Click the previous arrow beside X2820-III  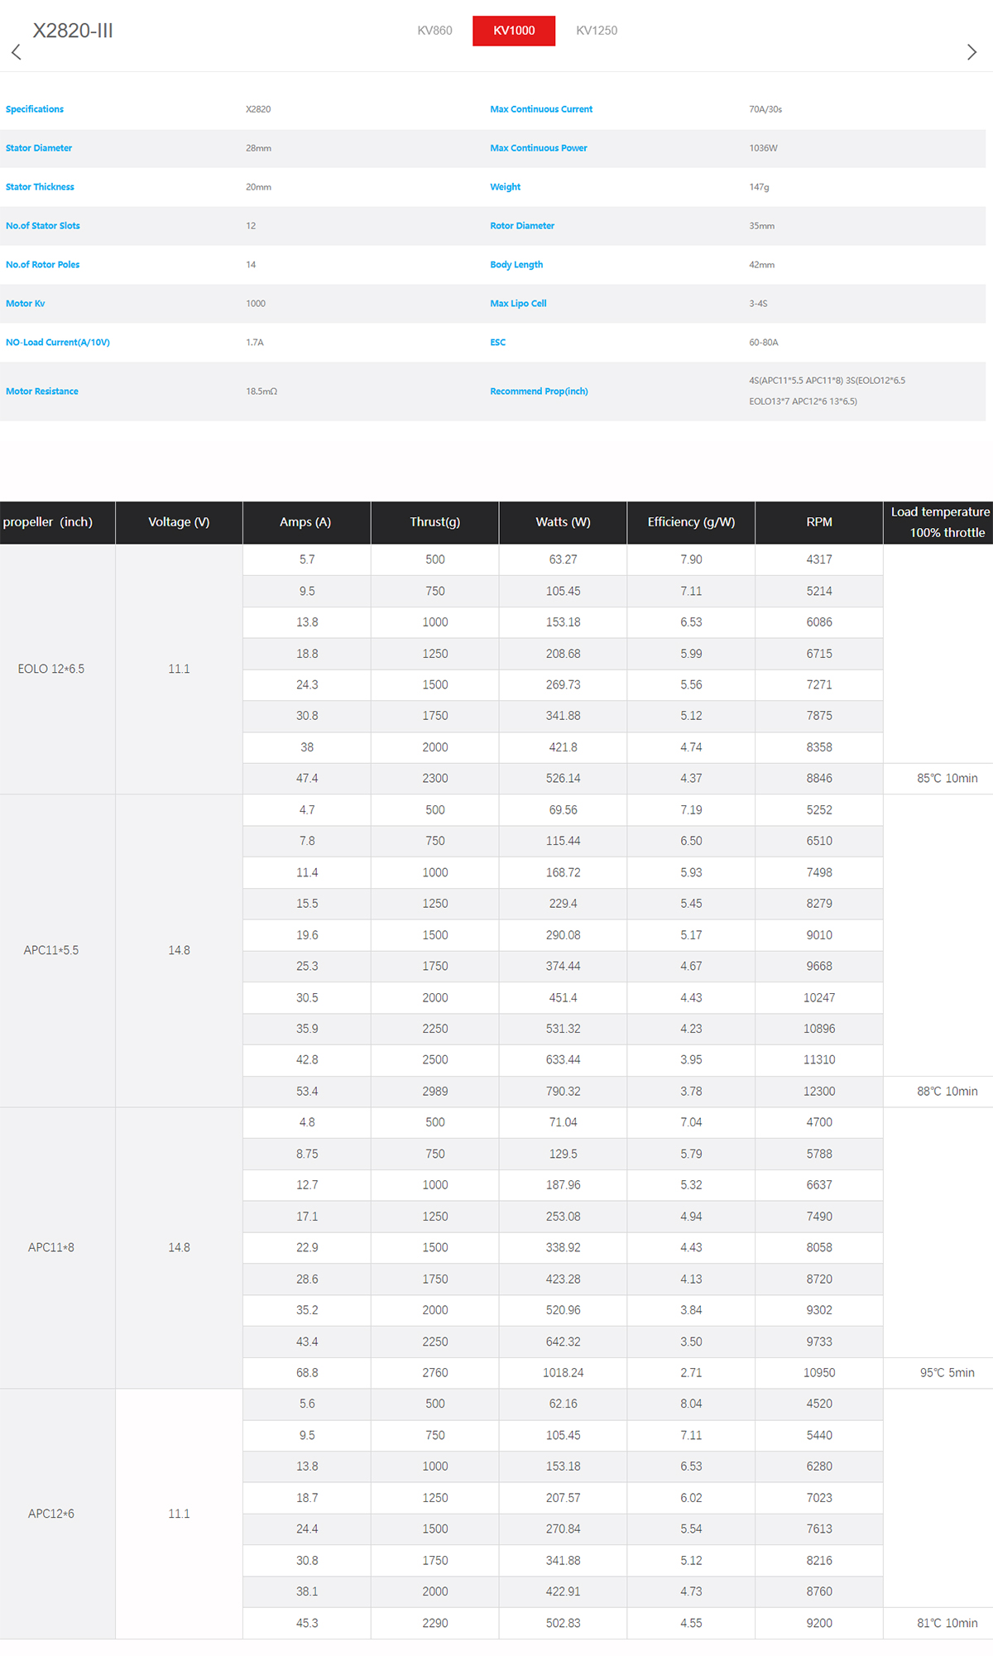17,52
